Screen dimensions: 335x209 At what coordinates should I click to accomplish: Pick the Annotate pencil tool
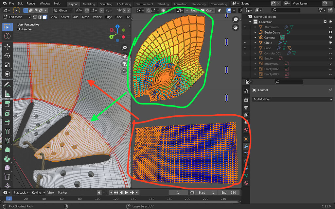(x=8, y=85)
